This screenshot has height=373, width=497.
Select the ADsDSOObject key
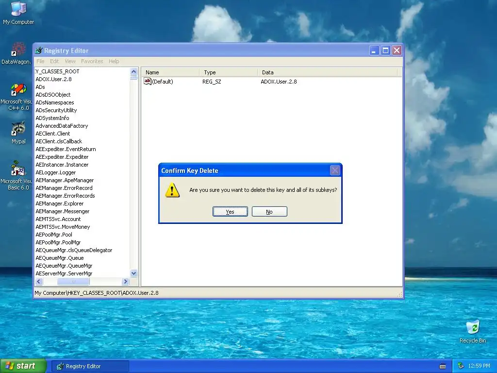(x=53, y=95)
